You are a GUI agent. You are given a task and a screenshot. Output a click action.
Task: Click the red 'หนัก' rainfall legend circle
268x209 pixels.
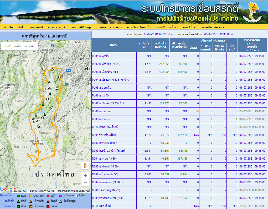click(x=48, y=196)
